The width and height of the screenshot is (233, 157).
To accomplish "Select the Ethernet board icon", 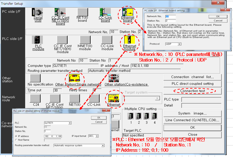I will [x=127, y=12].
